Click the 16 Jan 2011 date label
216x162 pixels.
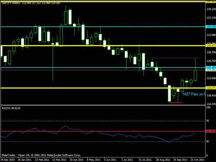[25, 160]
